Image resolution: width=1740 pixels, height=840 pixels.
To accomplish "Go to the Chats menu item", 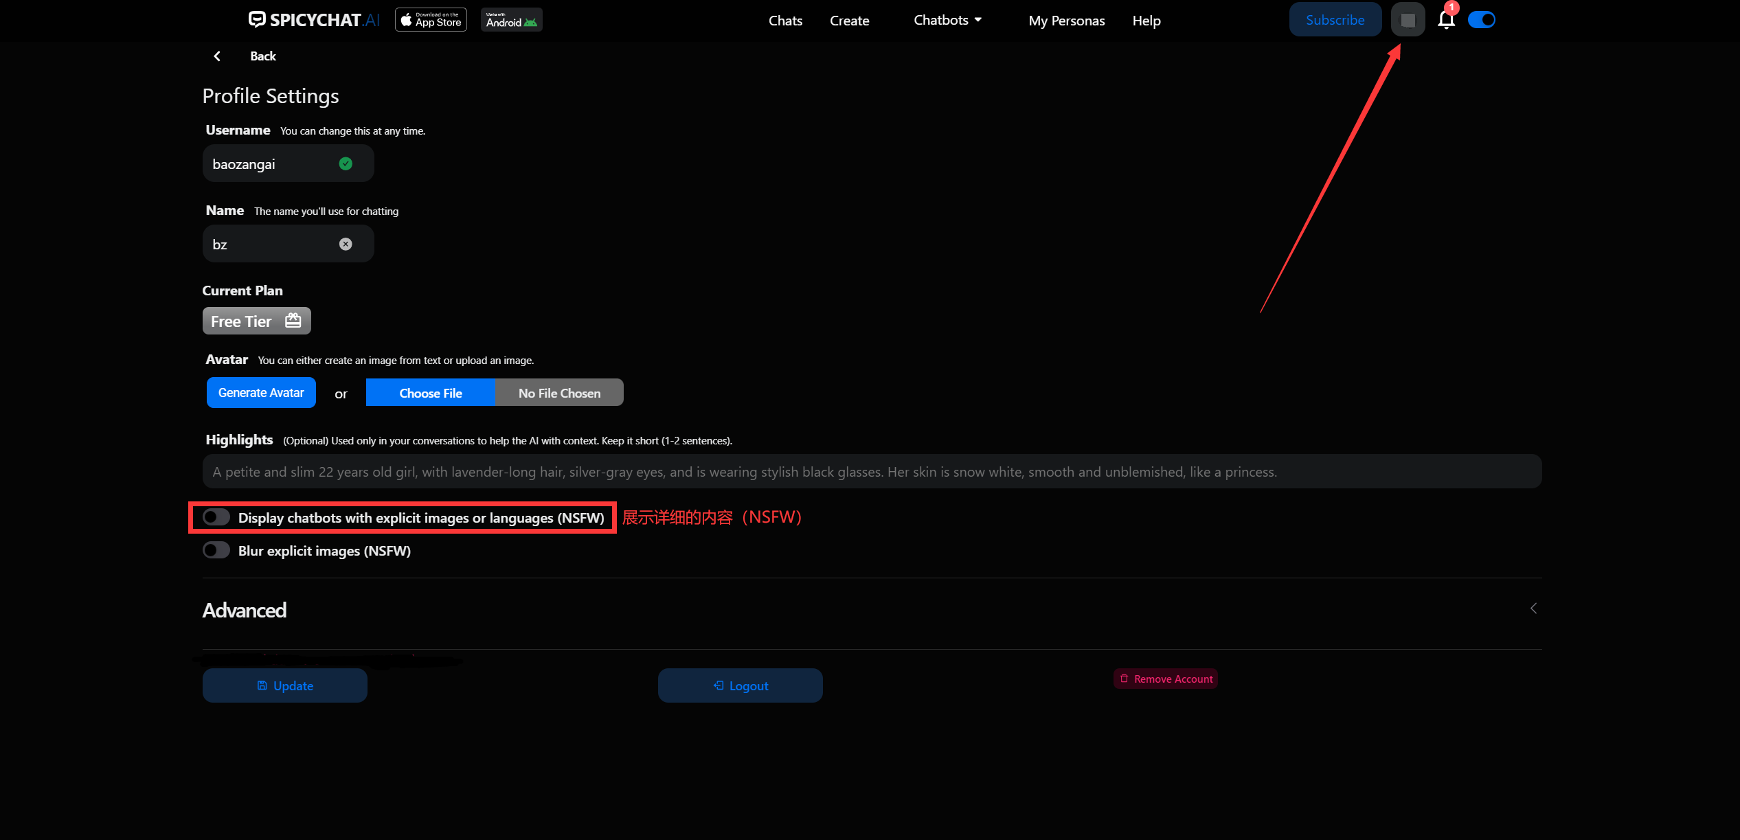I will pyautogui.click(x=785, y=21).
